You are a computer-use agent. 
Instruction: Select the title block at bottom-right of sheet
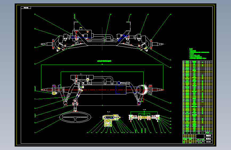pos(197,139)
